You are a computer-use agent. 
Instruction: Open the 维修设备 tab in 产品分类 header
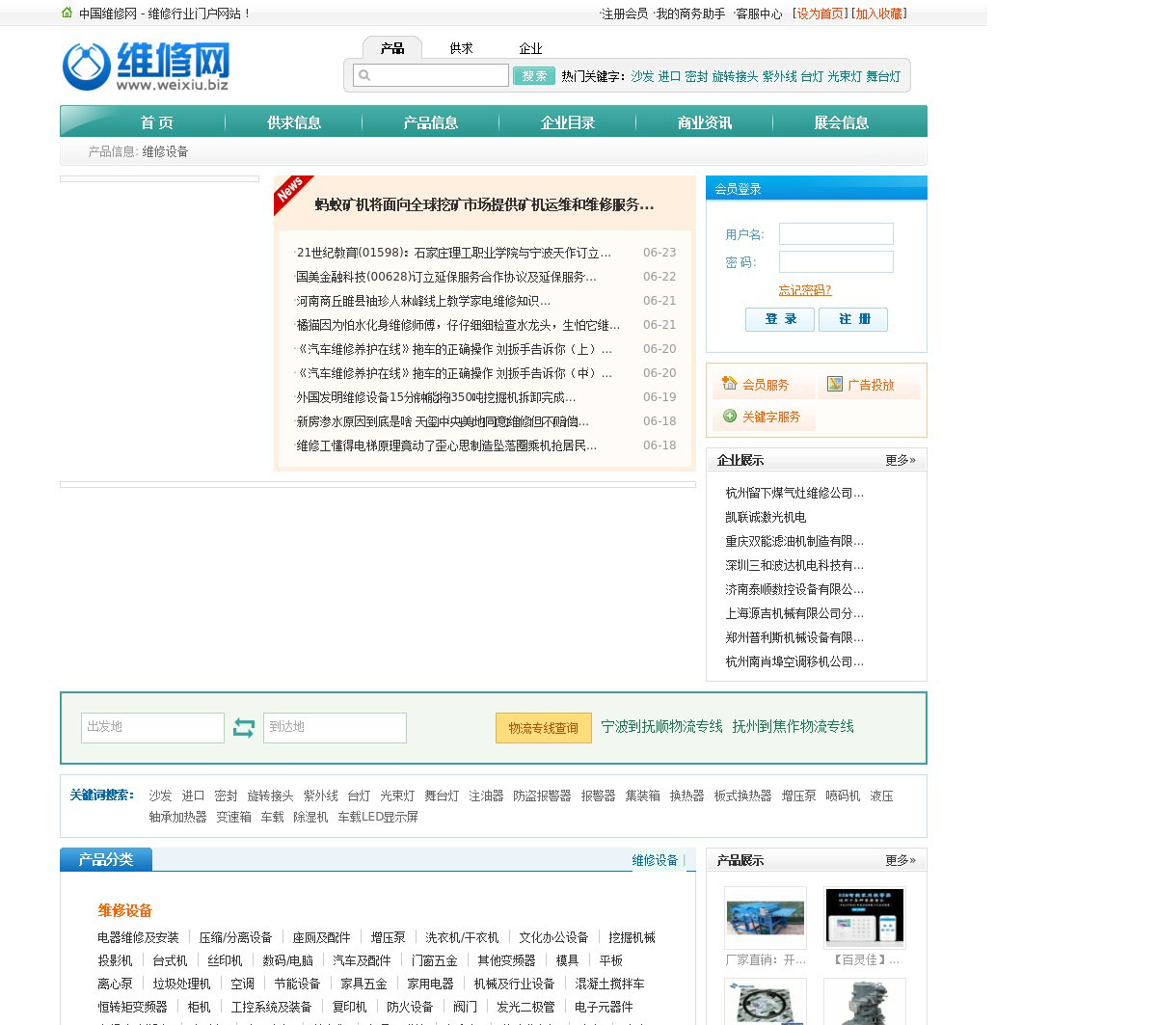(655, 860)
